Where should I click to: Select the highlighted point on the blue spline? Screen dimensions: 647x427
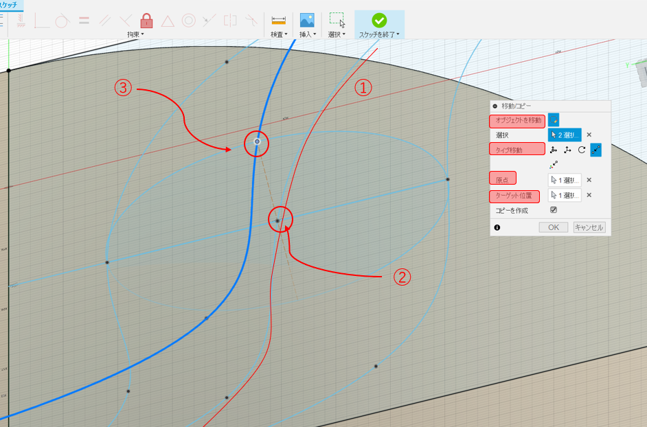(257, 141)
